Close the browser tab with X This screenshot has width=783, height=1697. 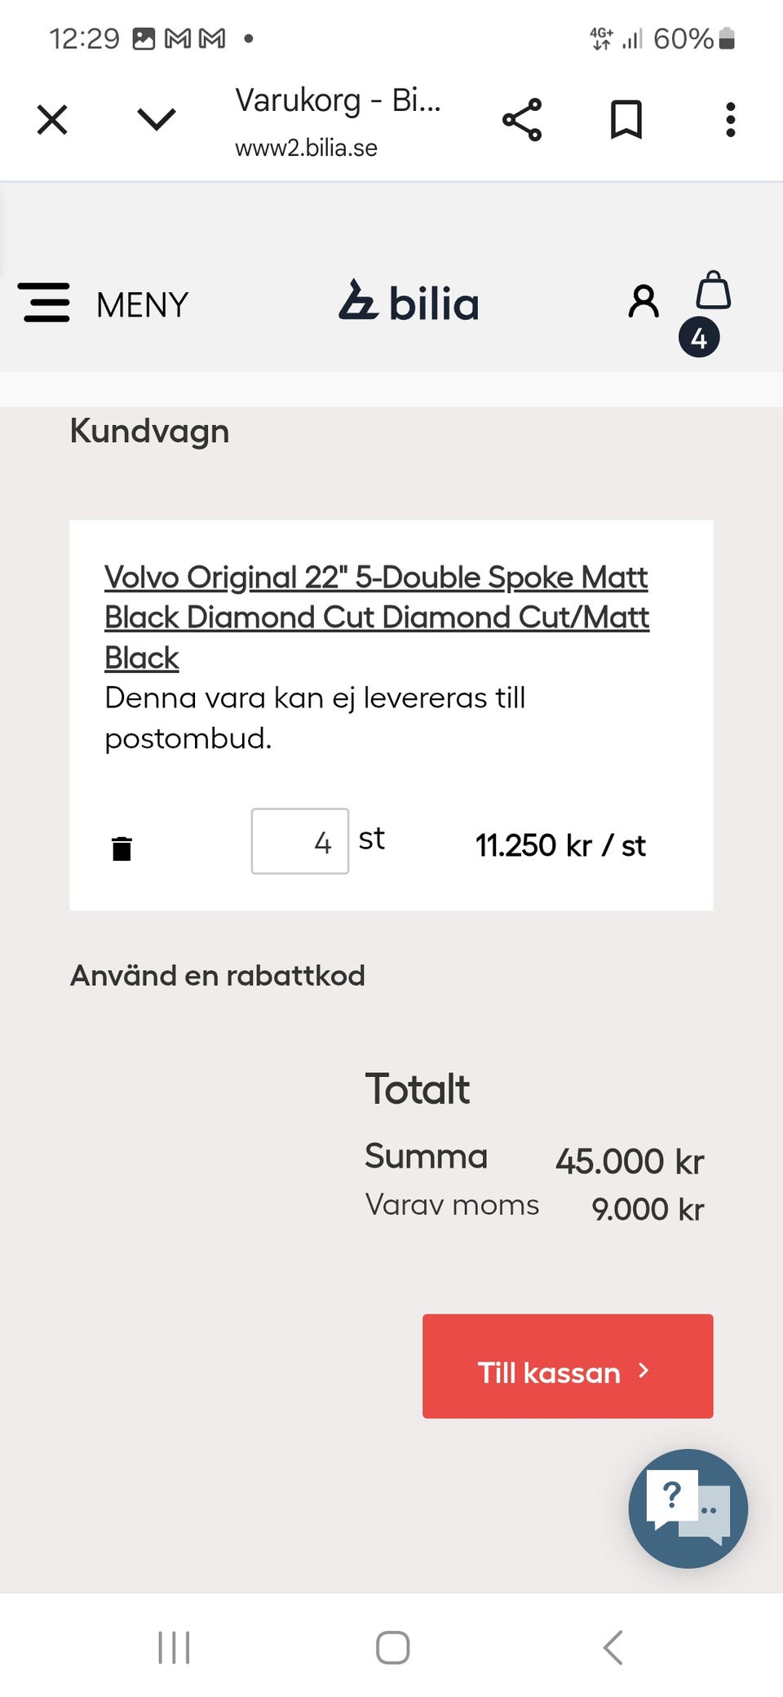(52, 120)
